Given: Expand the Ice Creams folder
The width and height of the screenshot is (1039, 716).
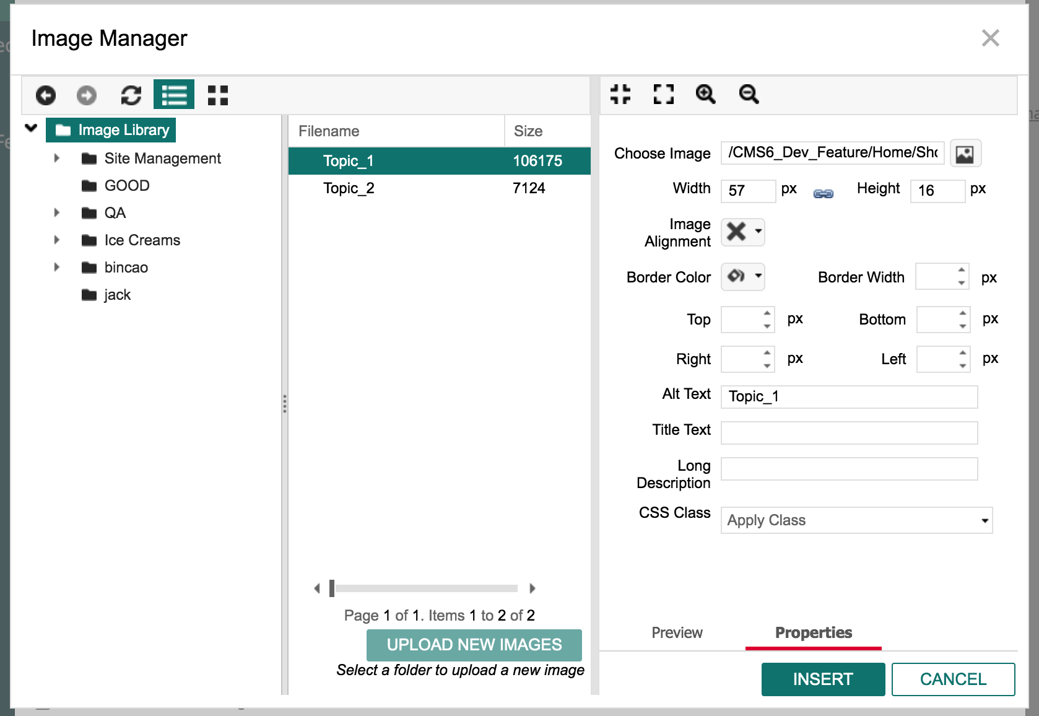Looking at the screenshot, I should coord(56,240).
